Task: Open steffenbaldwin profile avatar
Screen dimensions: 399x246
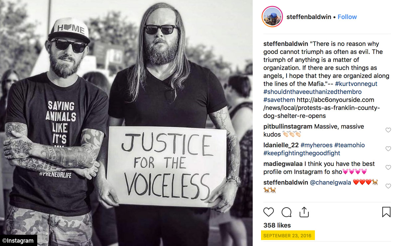Action: (x=272, y=17)
